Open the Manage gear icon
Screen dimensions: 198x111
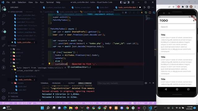[x=4, y=97]
